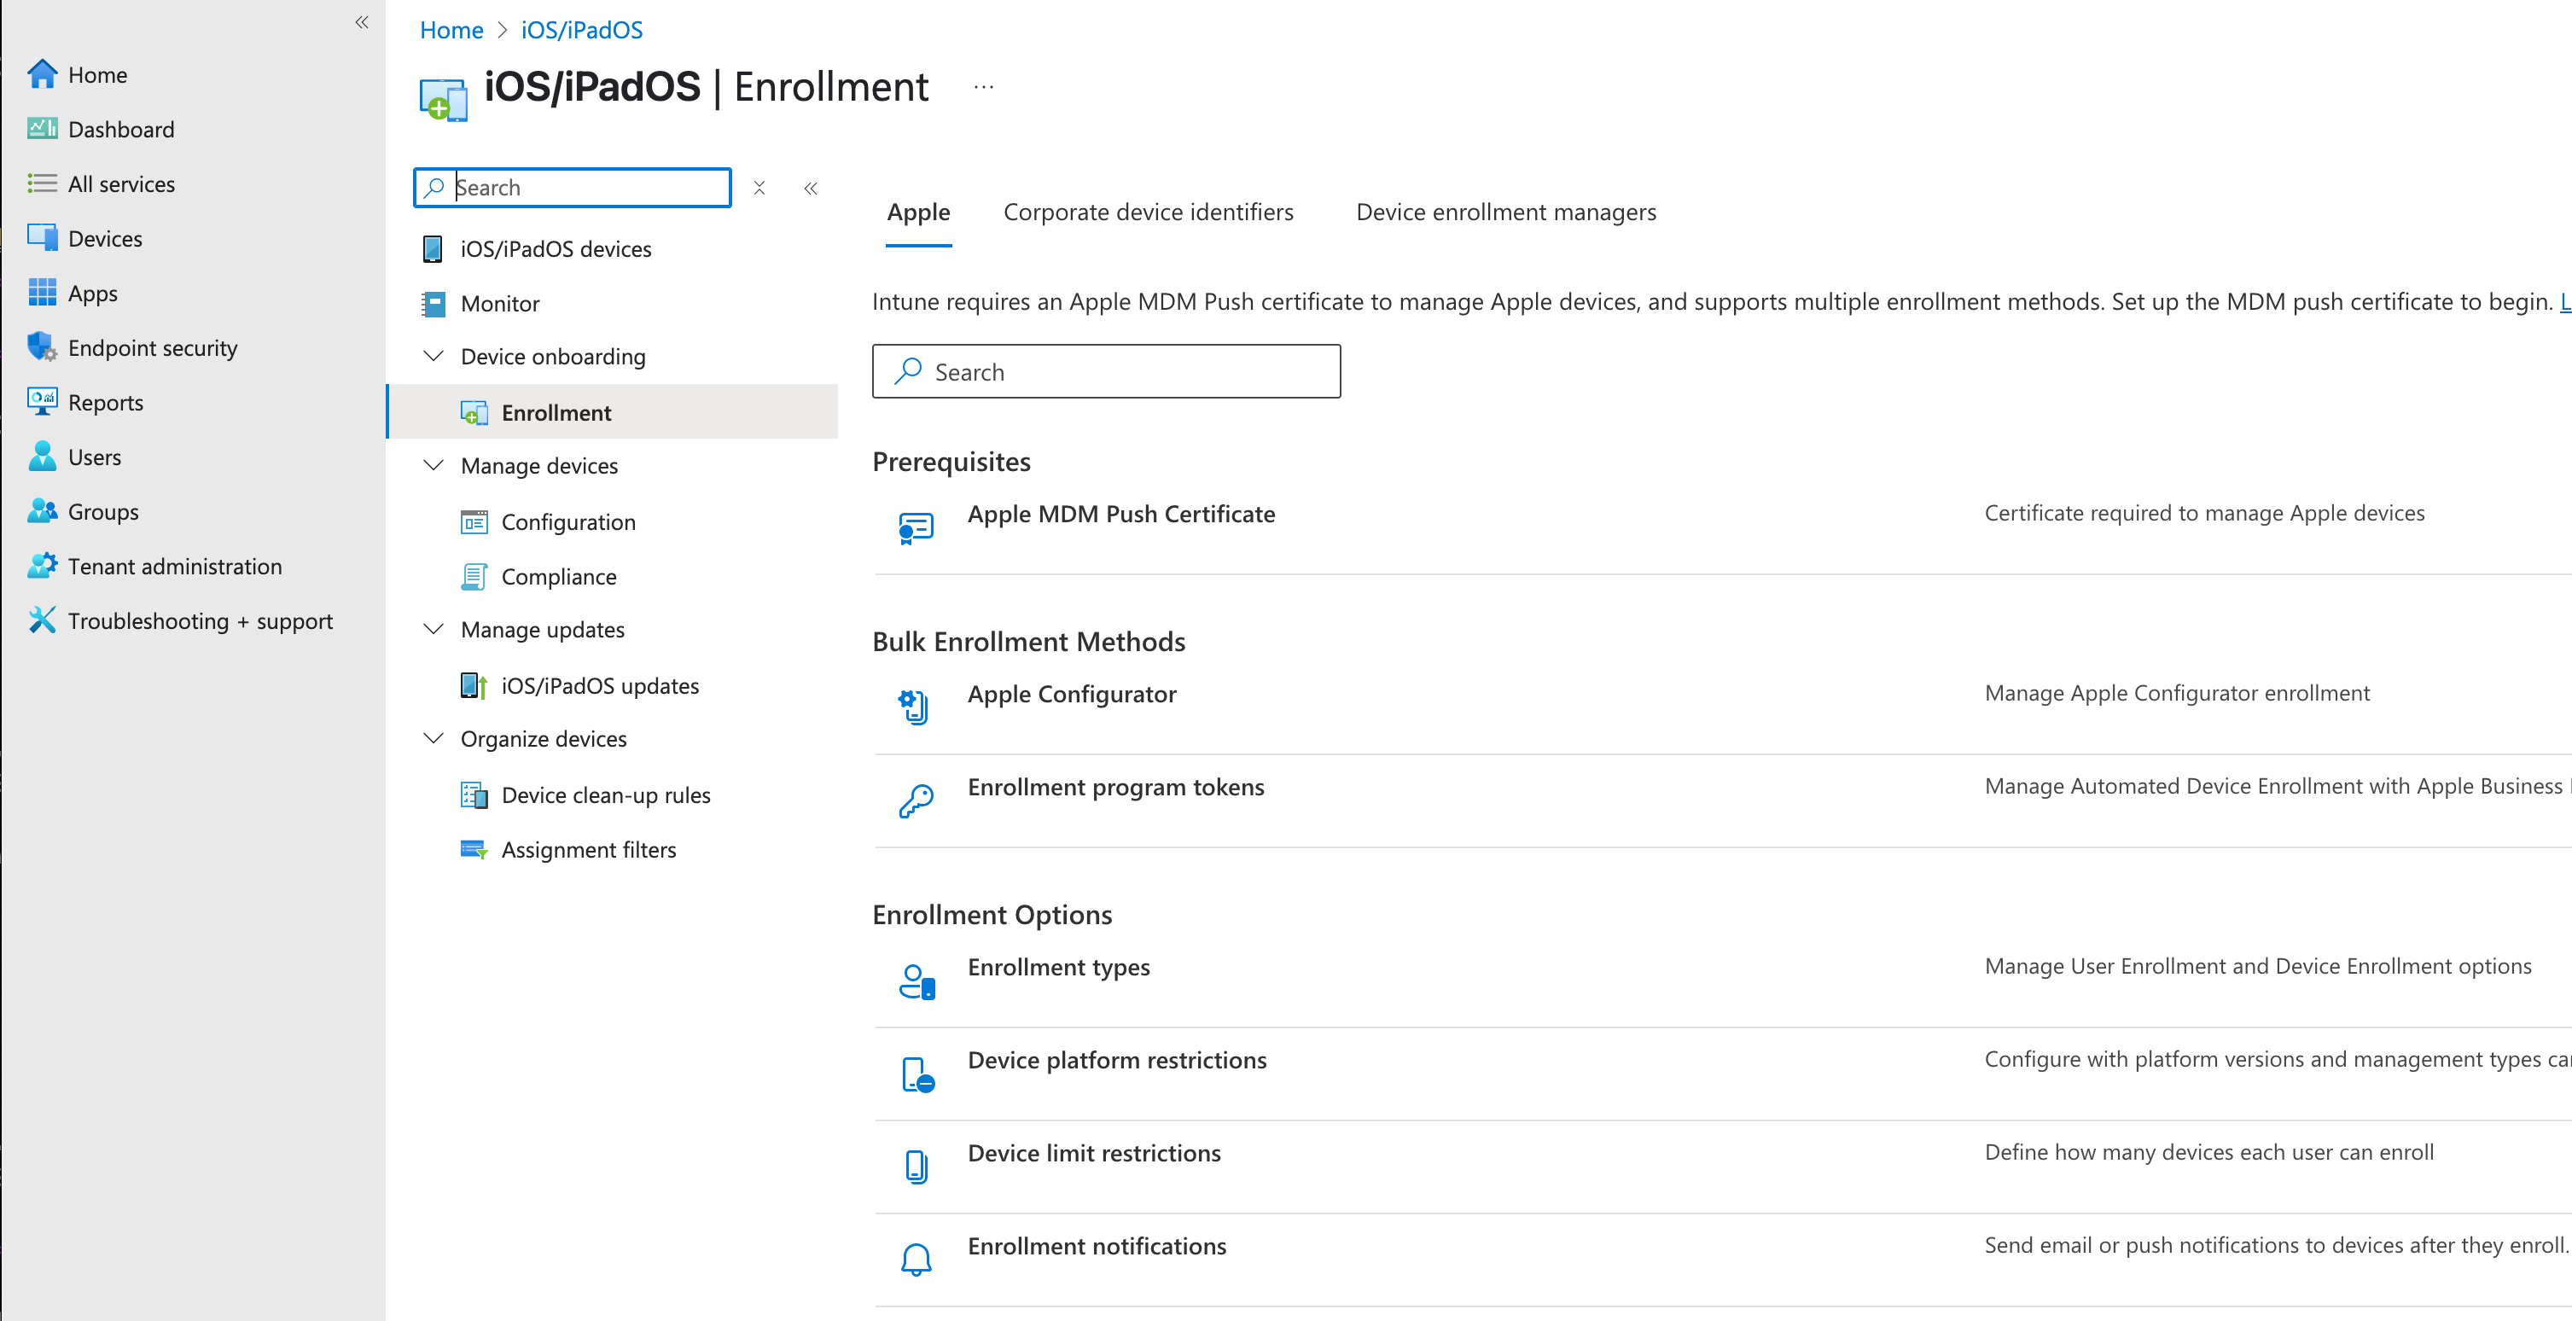Click the Apple Configurator icon
The image size is (2572, 1321).
tap(915, 707)
